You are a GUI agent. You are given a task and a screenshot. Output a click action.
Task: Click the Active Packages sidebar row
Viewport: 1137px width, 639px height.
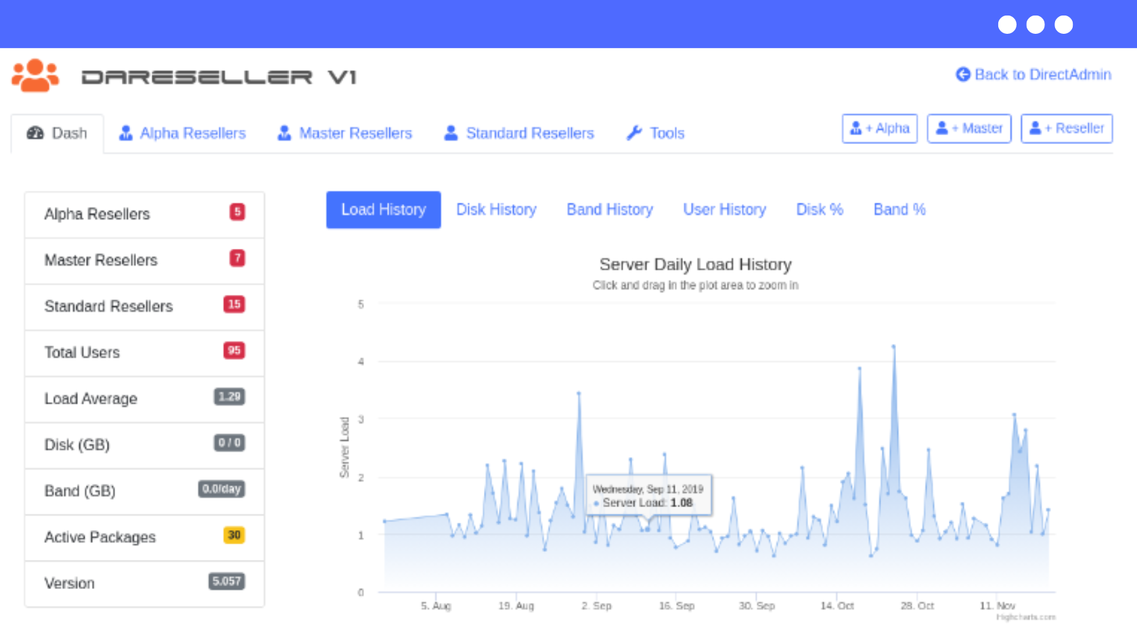tap(145, 538)
